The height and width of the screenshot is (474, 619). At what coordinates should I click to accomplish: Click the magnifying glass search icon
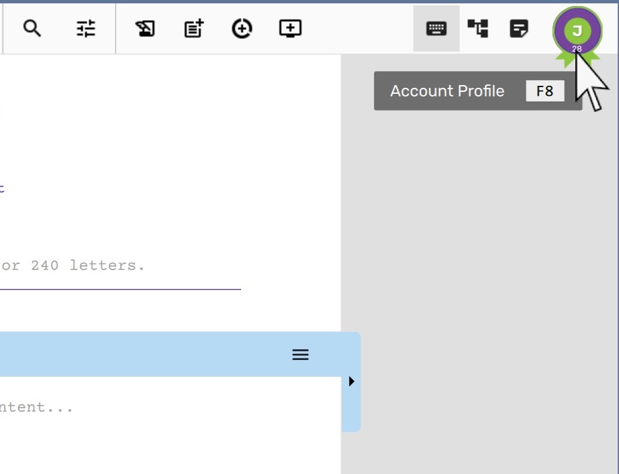[32, 28]
